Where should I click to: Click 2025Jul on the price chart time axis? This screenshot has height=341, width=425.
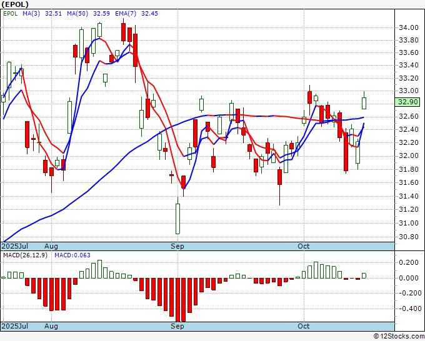click(15, 246)
